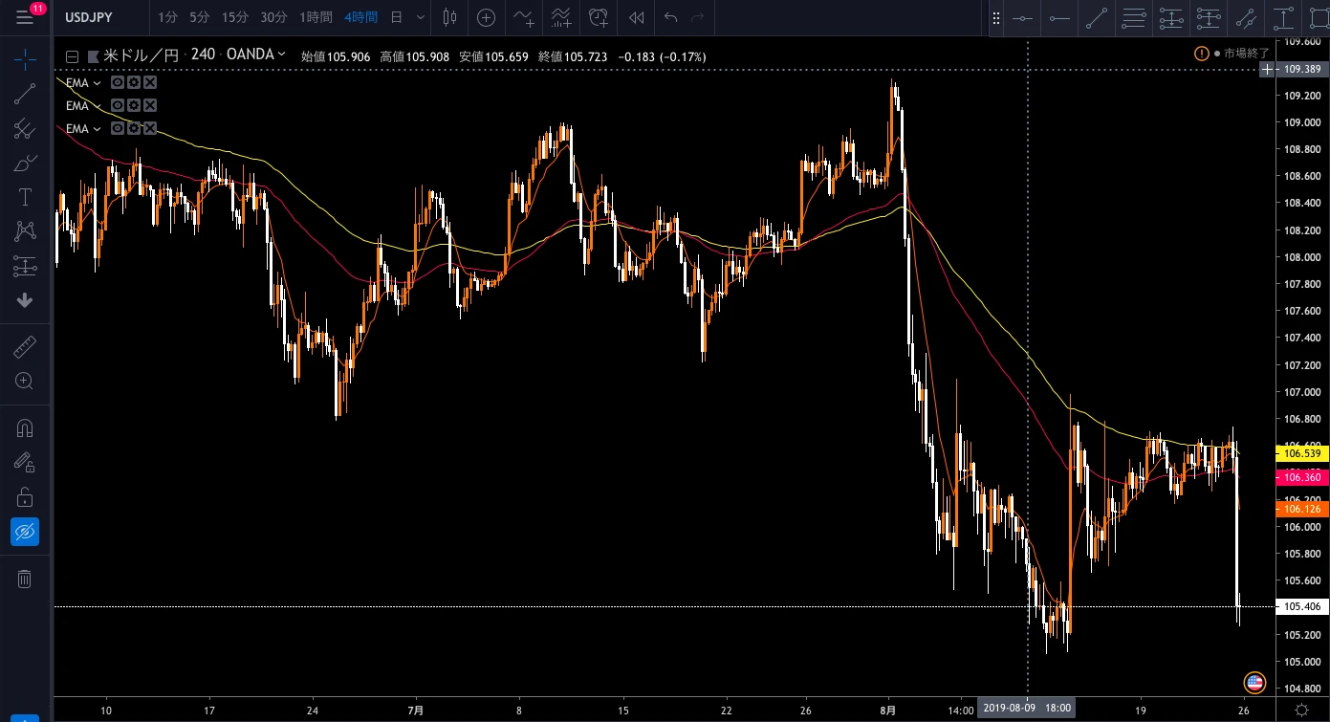The height and width of the screenshot is (722, 1330).
Task: Toggle the lock all drawings padlock
Action: tap(25, 496)
